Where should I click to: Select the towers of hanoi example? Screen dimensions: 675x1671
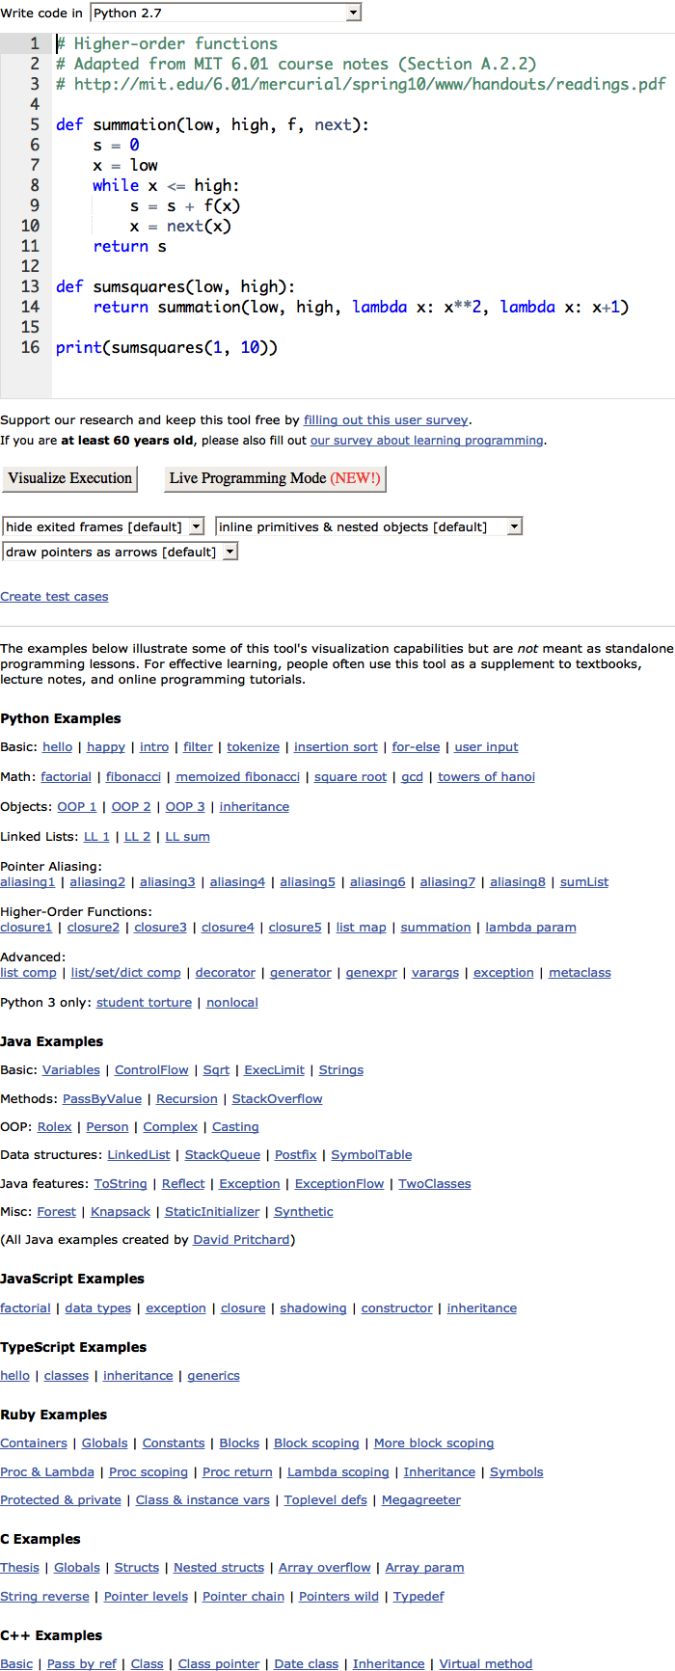click(x=486, y=777)
